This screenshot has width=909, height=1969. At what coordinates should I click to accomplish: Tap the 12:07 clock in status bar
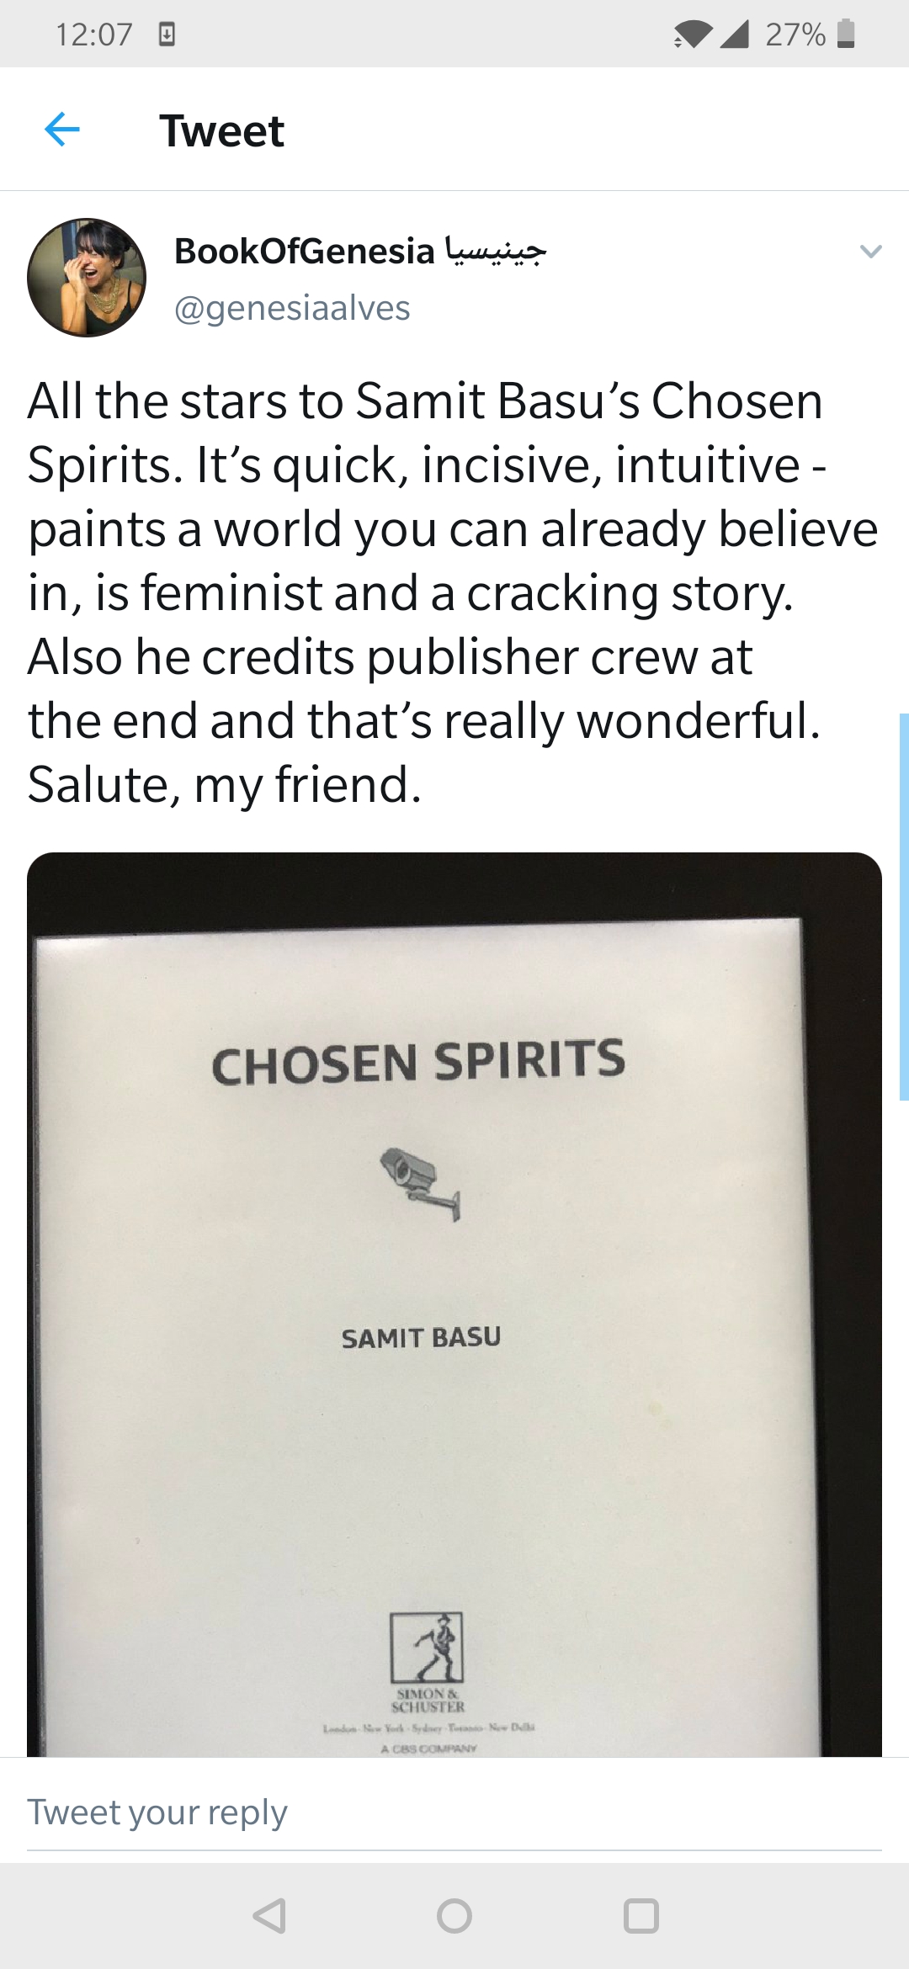(x=94, y=34)
